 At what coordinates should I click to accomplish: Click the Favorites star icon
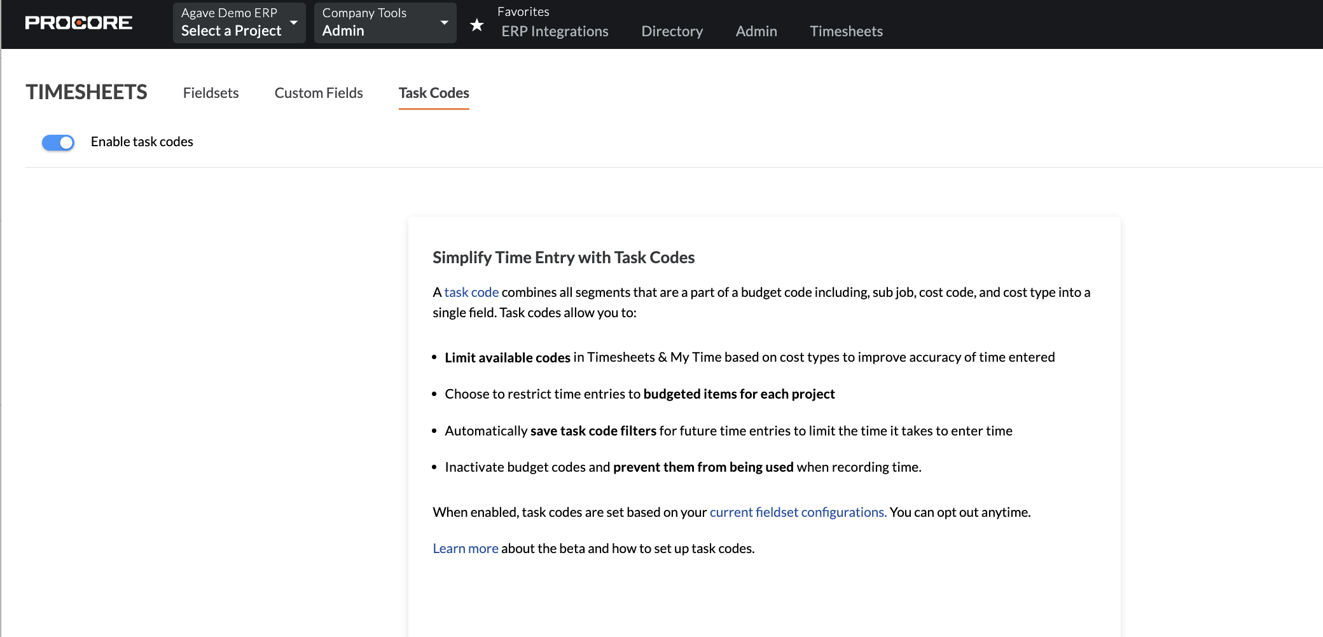pos(476,25)
